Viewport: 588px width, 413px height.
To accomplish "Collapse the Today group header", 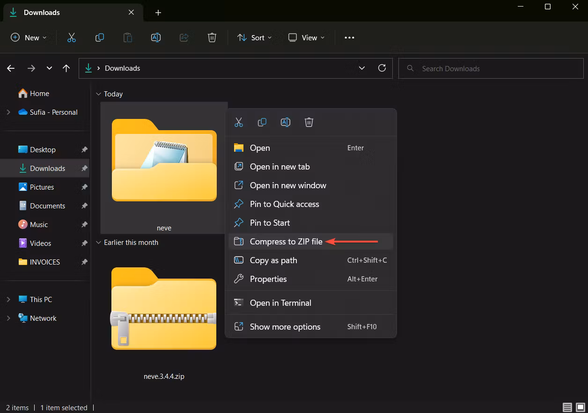I will (x=98, y=94).
